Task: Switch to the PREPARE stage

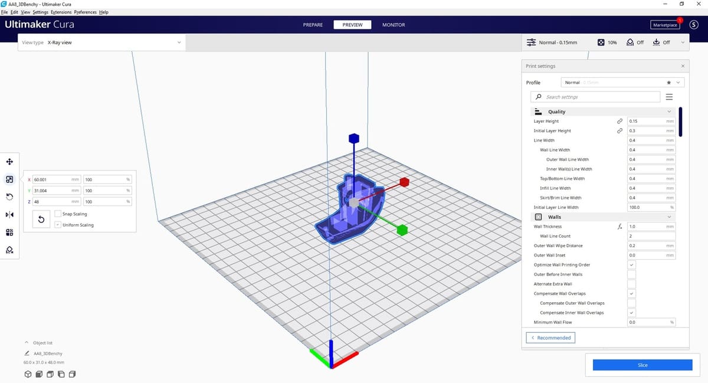Action: 313,25
